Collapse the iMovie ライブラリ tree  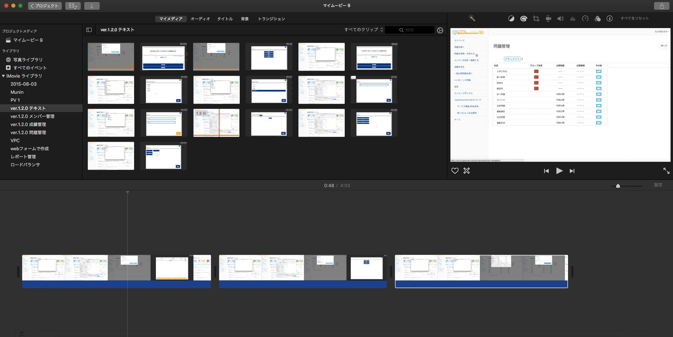4,76
